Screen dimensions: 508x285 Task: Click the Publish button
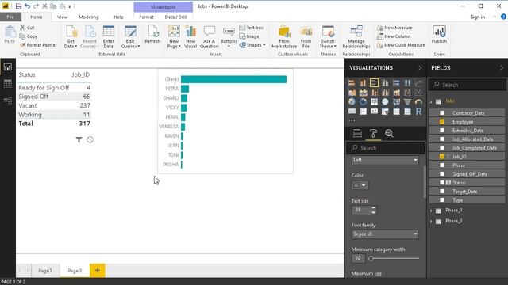pyautogui.click(x=439, y=35)
